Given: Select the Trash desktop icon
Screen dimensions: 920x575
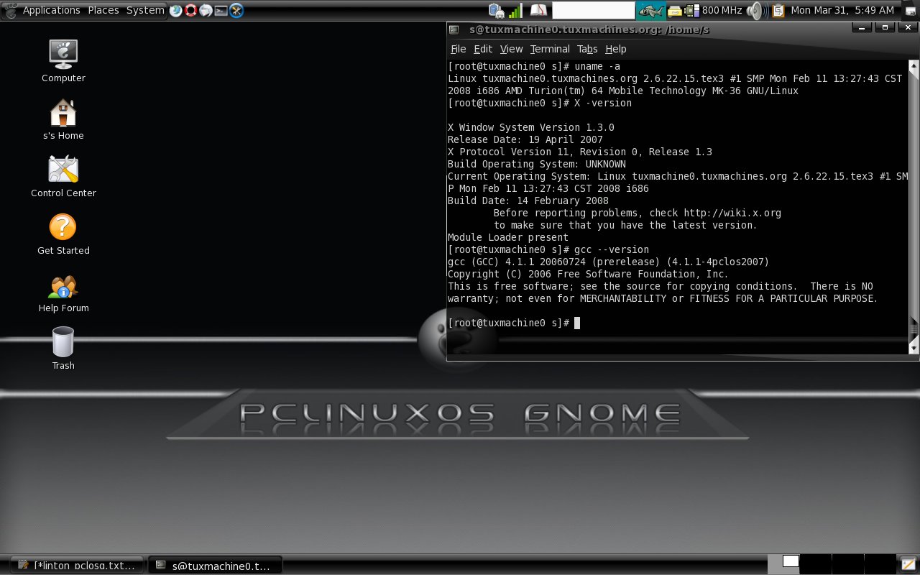Looking at the screenshot, I should 63,348.
